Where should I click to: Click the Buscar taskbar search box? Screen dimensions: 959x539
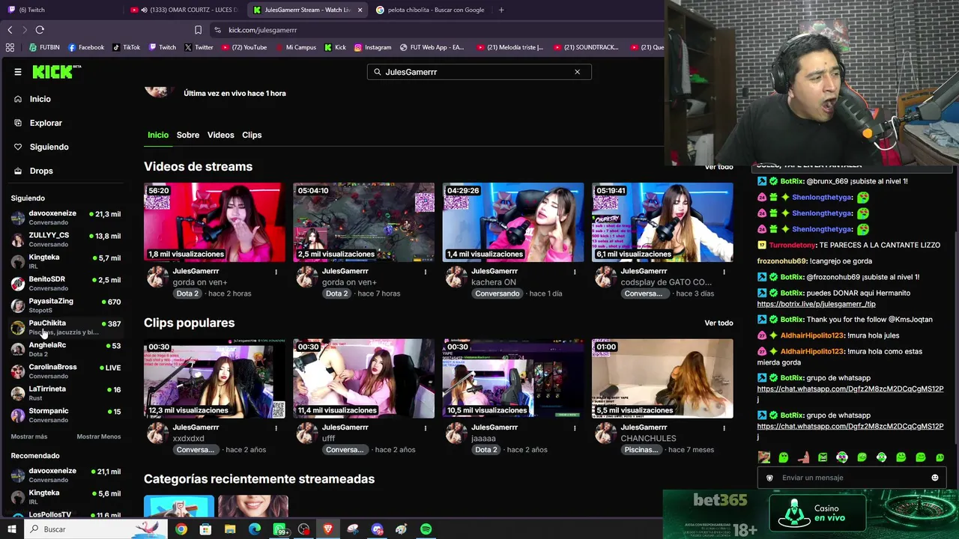click(96, 529)
